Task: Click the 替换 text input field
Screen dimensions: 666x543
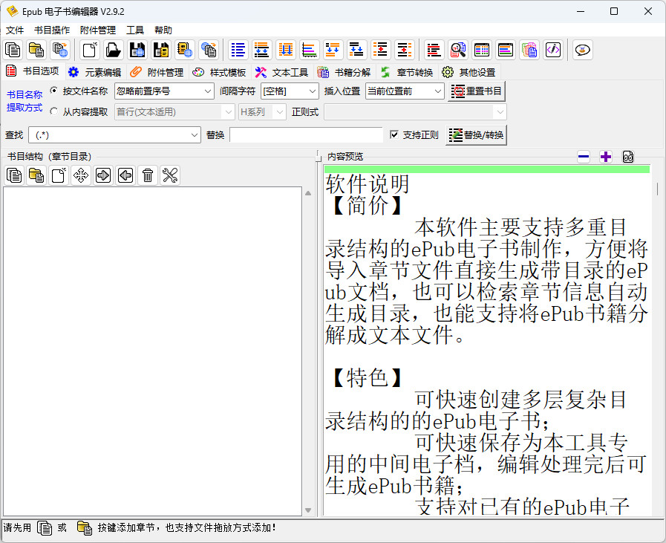Action: (x=306, y=135)
